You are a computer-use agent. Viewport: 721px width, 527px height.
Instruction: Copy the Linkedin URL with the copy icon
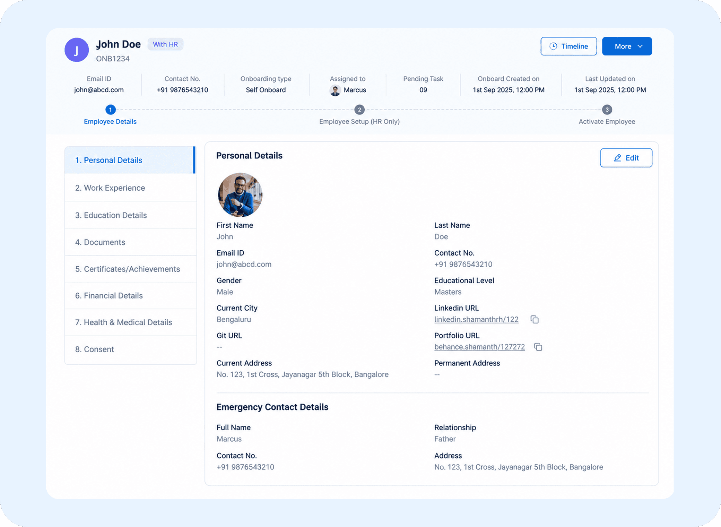pos(535,319)
